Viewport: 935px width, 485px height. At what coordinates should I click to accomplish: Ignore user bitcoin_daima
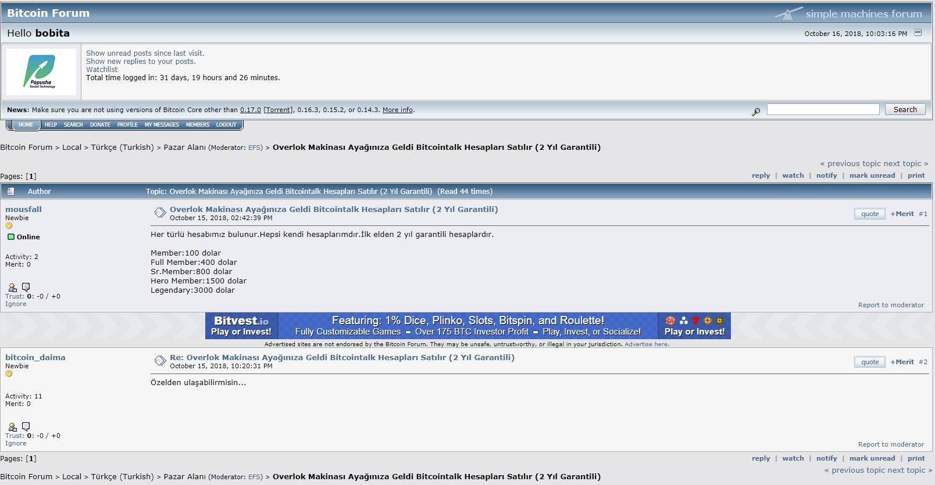point(16,443)
